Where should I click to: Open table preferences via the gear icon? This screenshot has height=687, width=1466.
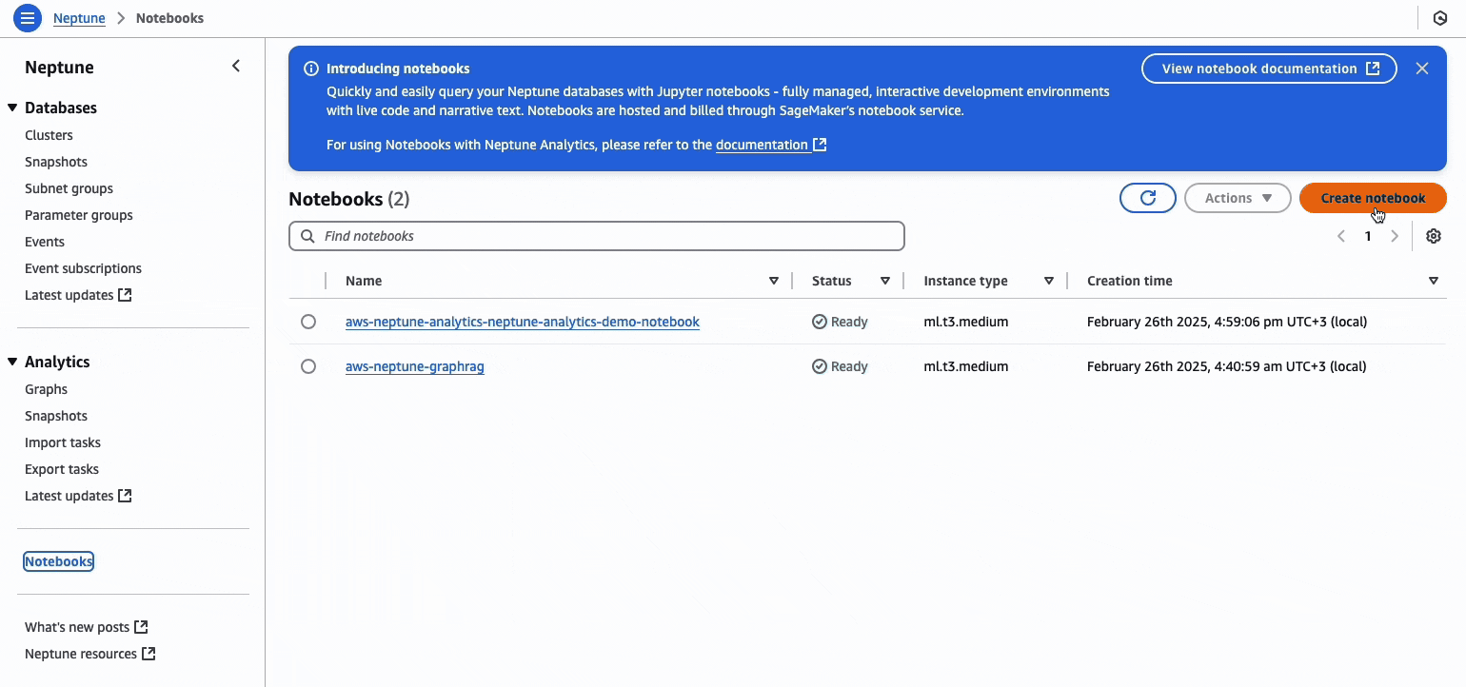tap(1434, 235)
